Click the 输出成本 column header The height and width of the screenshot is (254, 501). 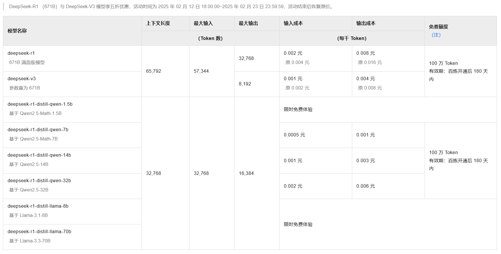pos(366,23)
